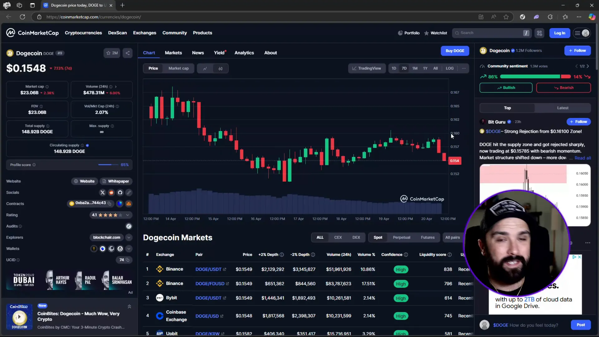Select the 1Y timeframe
599x337 pixels.
[425, 68]
